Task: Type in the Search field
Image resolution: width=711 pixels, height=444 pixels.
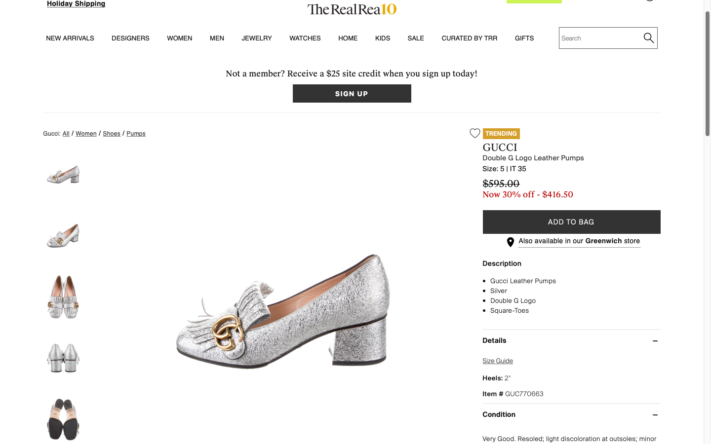Action: pos(599,38)
